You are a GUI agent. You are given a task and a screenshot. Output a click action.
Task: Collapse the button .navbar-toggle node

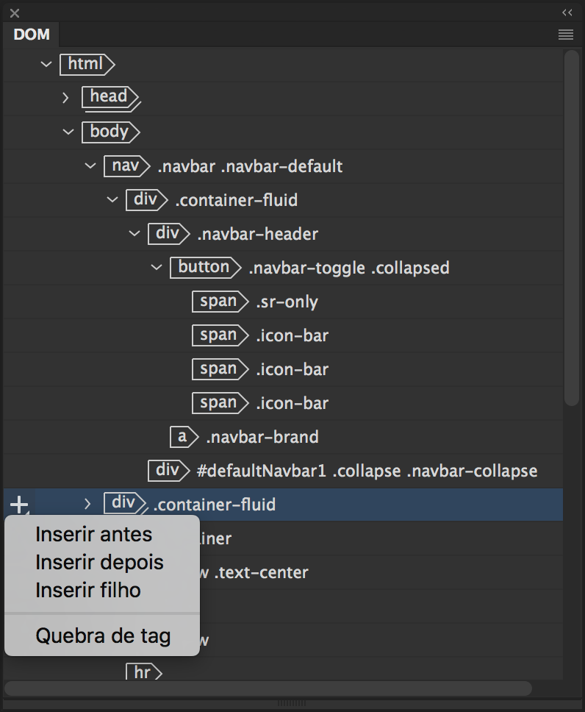tap(157, 267)
